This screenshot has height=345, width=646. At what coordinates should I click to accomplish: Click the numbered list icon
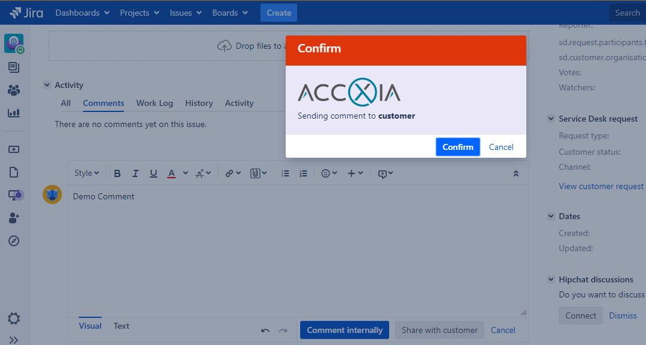[x=304, y=173]
